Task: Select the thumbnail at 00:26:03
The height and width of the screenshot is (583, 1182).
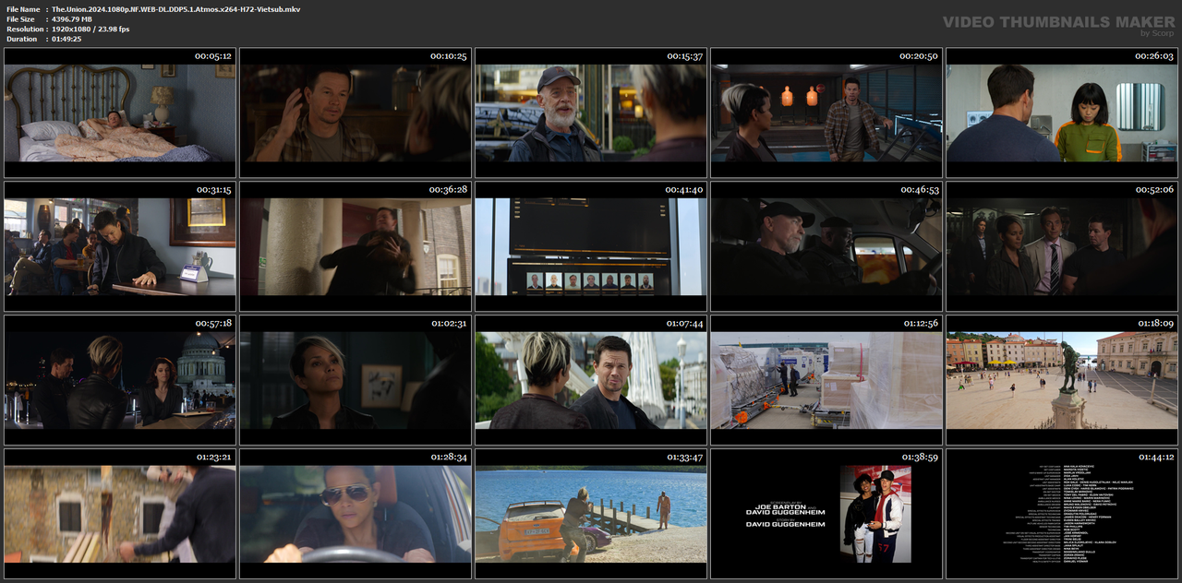Action: tap(1062, 113)
